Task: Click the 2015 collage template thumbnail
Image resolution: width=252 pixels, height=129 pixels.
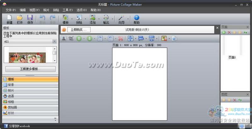Action: [27, 57]
